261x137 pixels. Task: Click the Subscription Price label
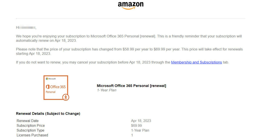(31, 126)
